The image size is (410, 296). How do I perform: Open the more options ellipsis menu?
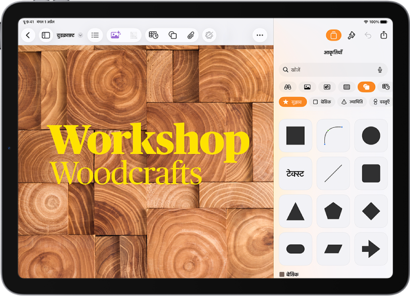(x=259, y=35)
